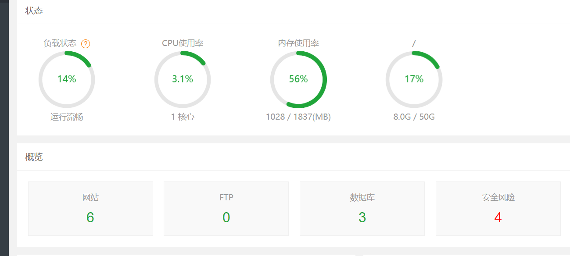Open the 14% load status gauge
The height and width of the screenshot is (256, 570).
[x=67, y=79]
